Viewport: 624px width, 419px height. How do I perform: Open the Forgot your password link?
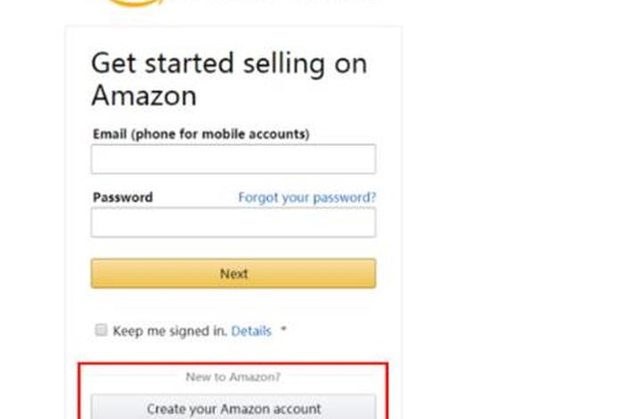pos(307,197)
